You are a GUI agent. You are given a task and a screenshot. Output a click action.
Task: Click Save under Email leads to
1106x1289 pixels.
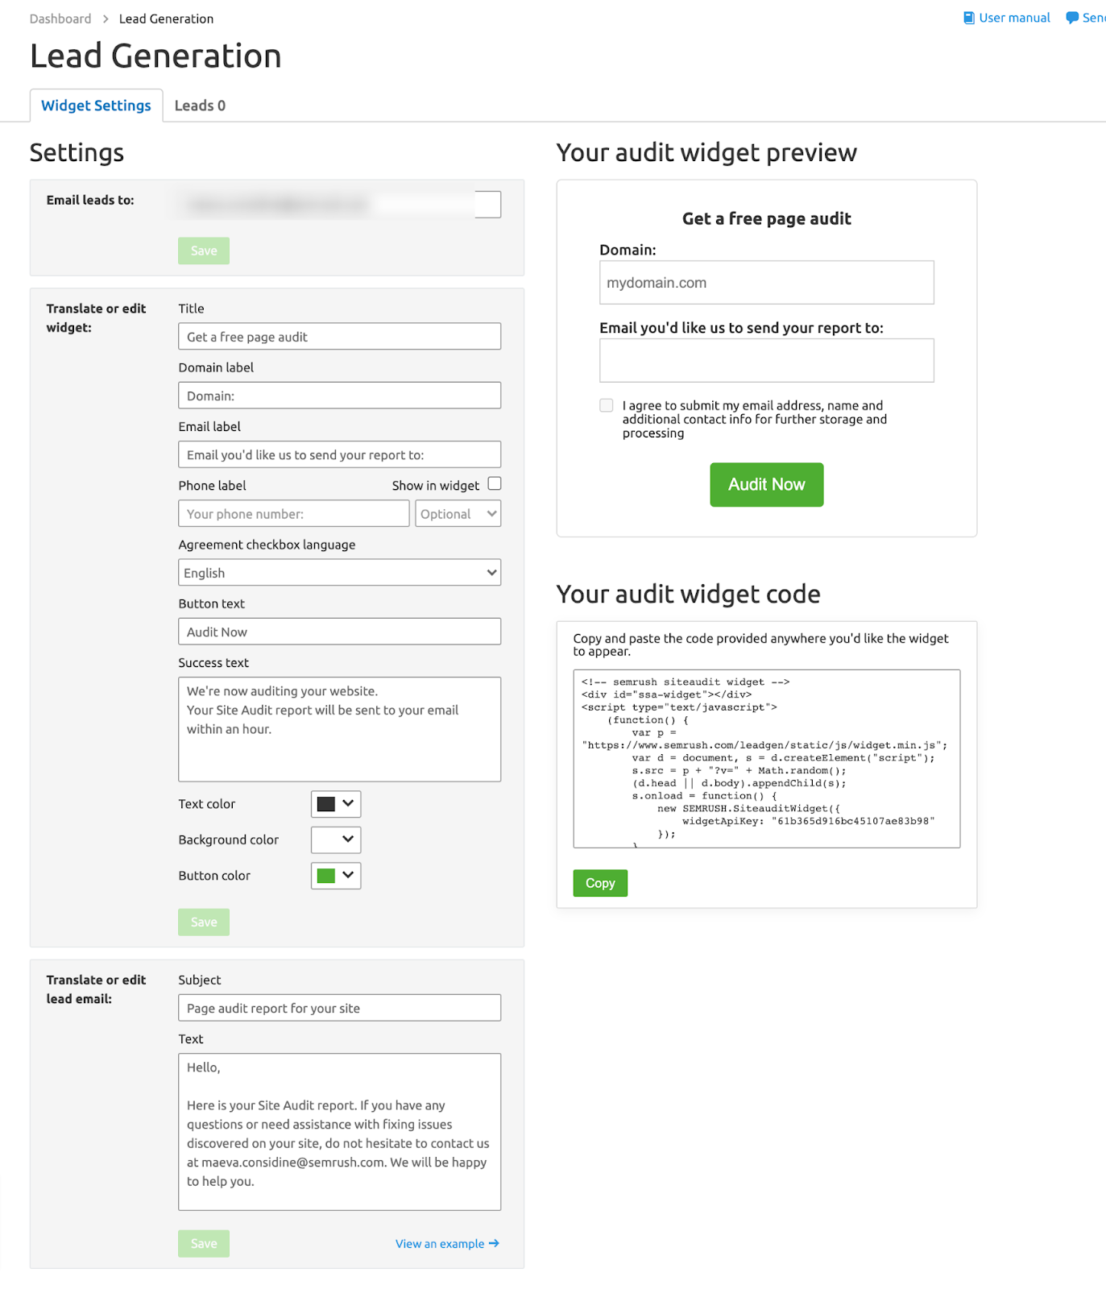(204, 251)
